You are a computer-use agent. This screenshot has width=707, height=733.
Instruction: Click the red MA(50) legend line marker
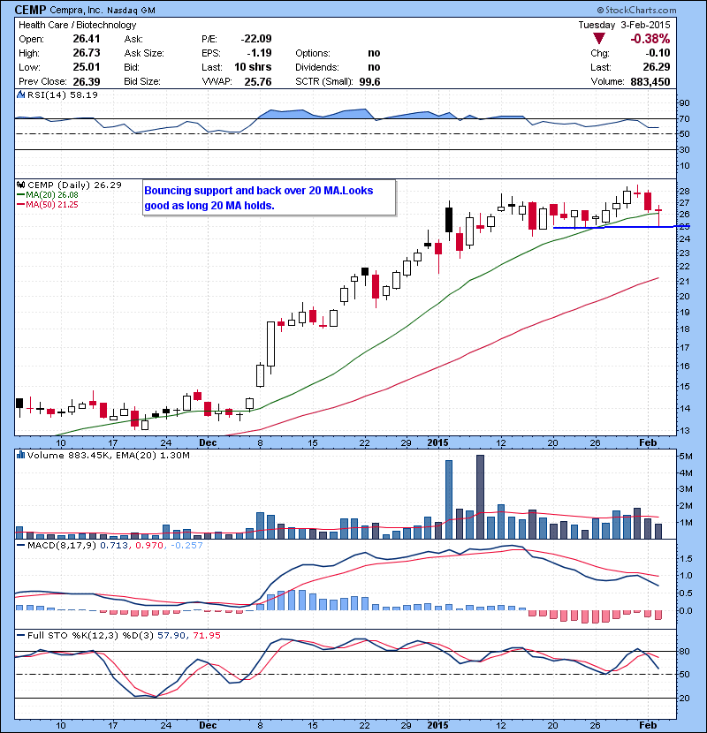(20, 205)
